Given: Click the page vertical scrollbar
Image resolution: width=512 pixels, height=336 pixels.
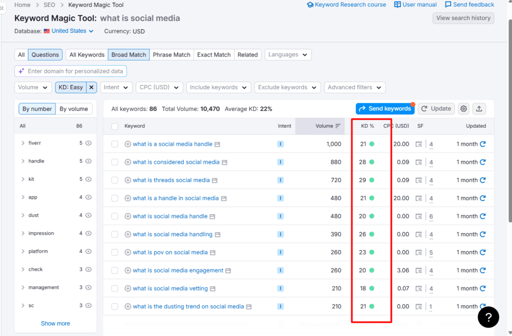Looking at the screenshot, I should tap(510, 121).
